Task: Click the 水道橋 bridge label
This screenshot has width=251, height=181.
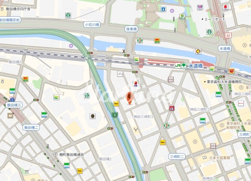Action: click(x=225, y=49)
